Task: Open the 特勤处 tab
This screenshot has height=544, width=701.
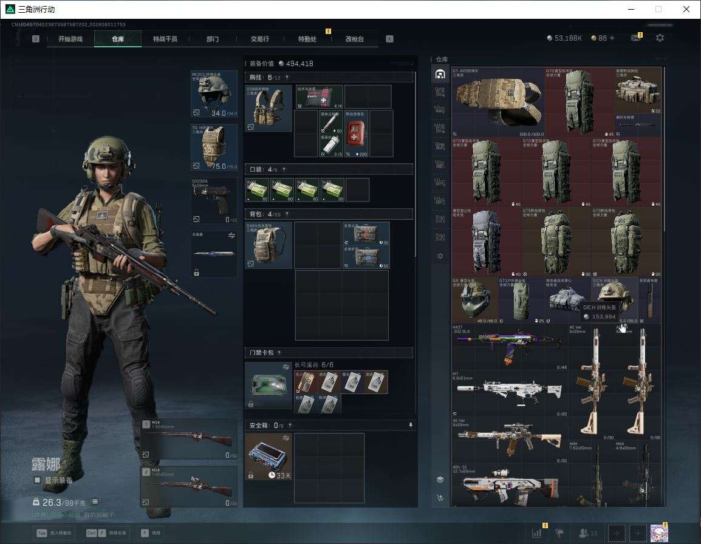Action: click(x=307, y=39)
